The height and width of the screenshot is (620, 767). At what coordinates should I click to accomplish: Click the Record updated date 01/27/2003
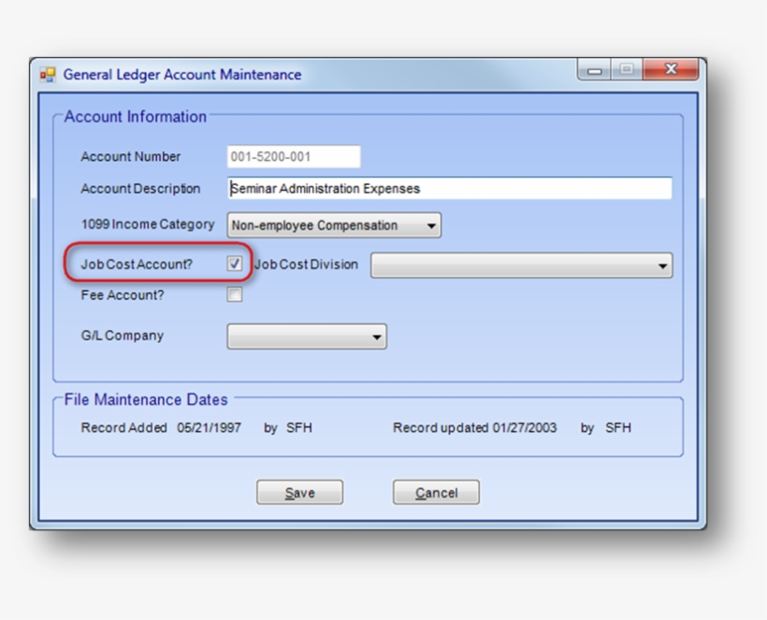pos(525,427)
